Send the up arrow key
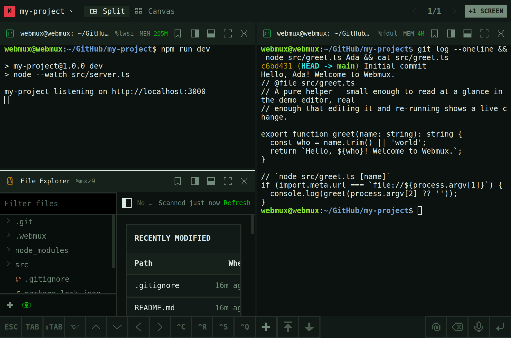The width and height of the screenshot is (511, 338). tap(96, 327)
